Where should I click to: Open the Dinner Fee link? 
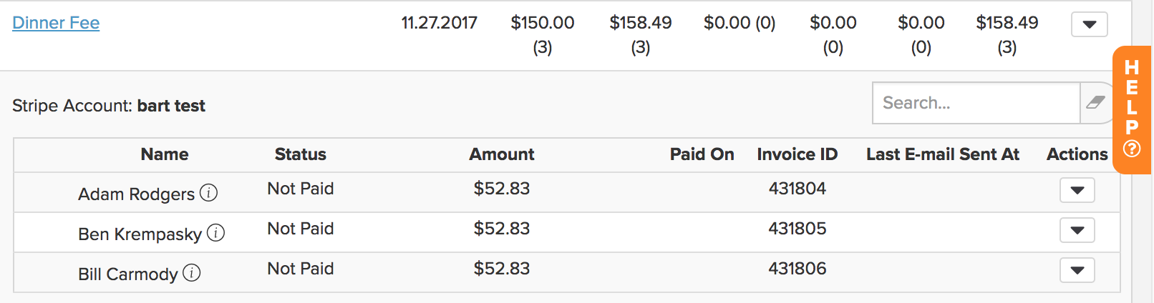pyautogui.click(x=56, y=23)
